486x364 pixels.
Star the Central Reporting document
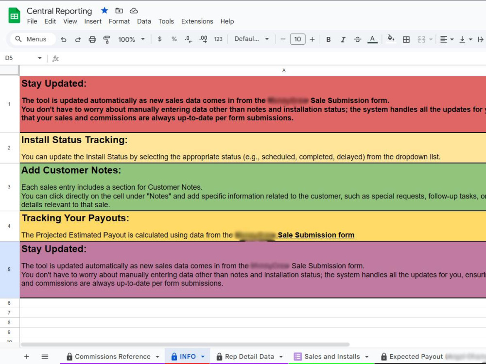click(x=104, y=11)
